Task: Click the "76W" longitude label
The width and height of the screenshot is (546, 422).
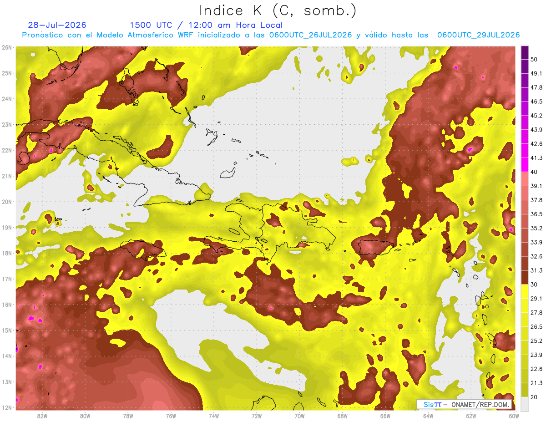Action: coord(171,416)
